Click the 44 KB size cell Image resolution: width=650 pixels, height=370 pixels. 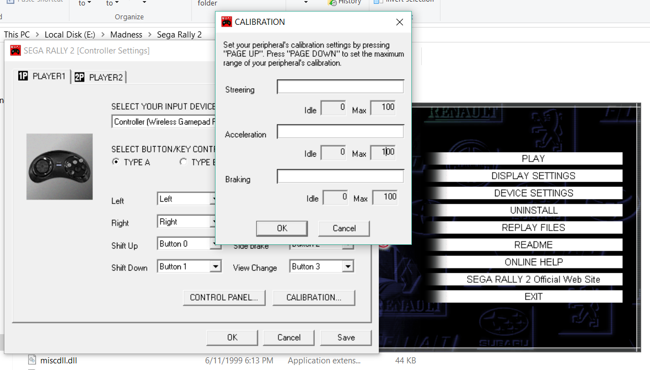tap(405, 361)
